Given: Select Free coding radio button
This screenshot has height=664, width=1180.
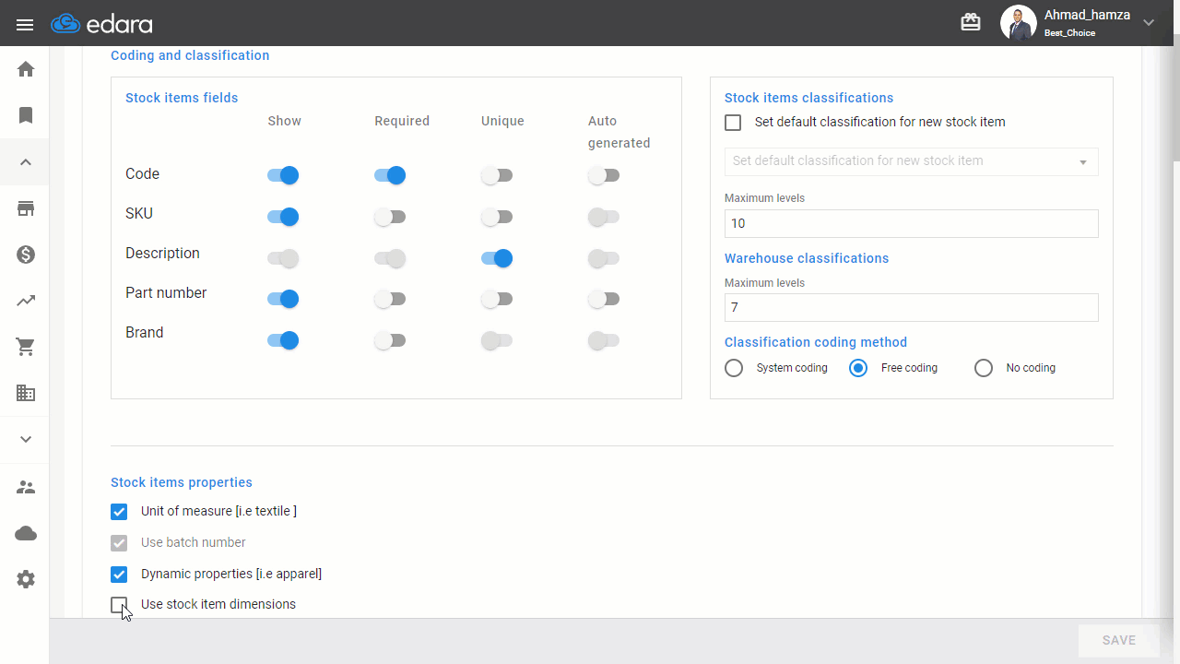Looking at the screenshot, I should [858, 368].
